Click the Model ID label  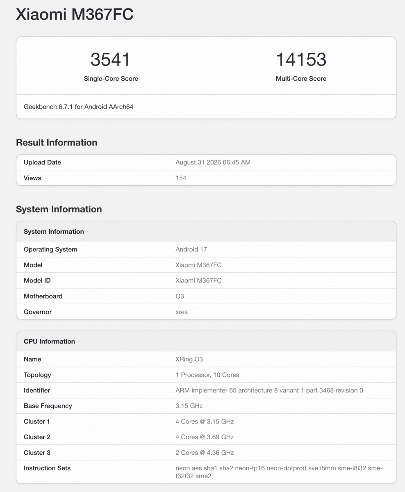[37, 280]
